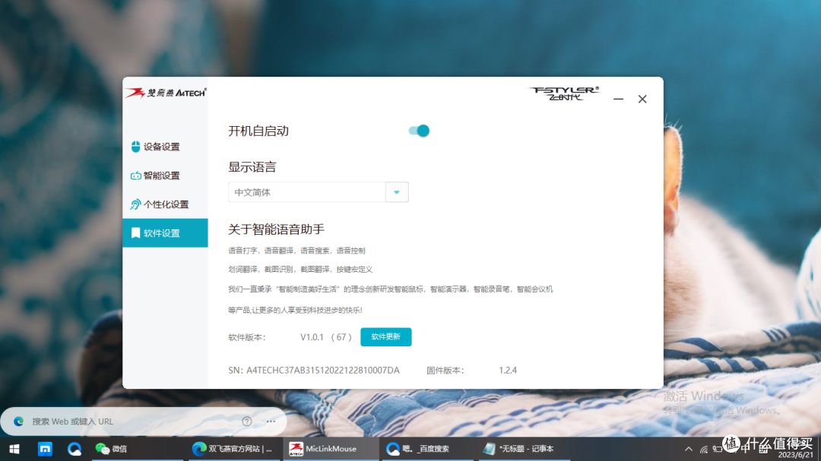Click the 关于智能语音助手 heading
The height and width of the screenshot is (461, 821).
tap(277, 229)
